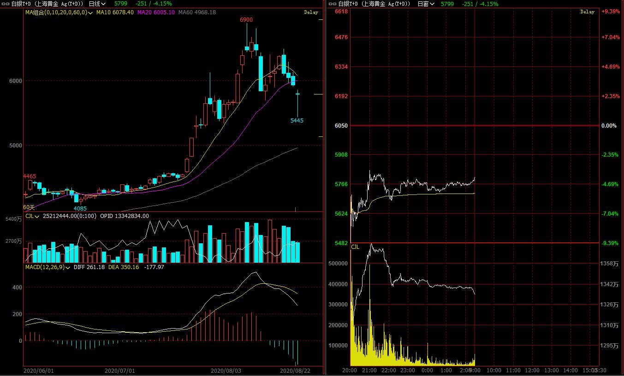Image resolution: width=624 pixels, height=376 pixels.
Task: Click the 60天 label
Action: point(29,207)
